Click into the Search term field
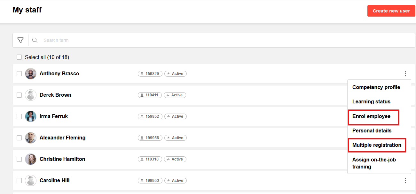The width and height of the screenshot is (416, 194). coord(224,40)
